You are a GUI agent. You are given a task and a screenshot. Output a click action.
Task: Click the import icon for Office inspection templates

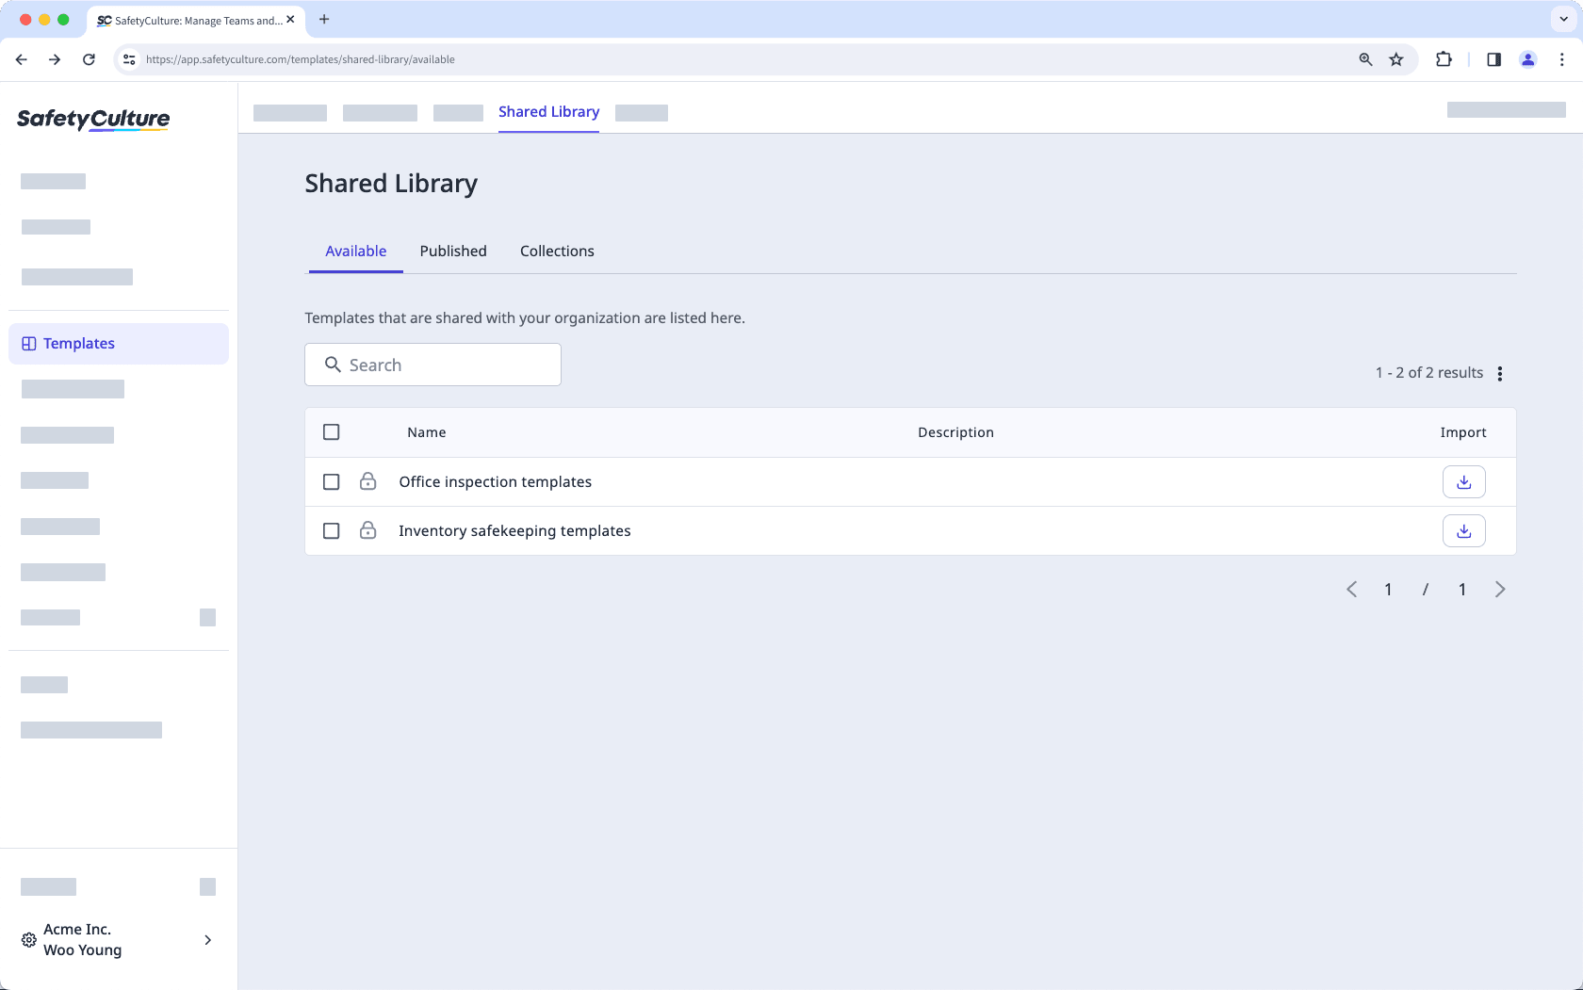(x=1463, y=481)
